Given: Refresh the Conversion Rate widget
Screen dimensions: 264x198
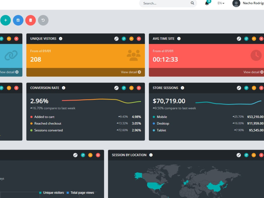Looking at the screenshot, I should coord(124,88).
